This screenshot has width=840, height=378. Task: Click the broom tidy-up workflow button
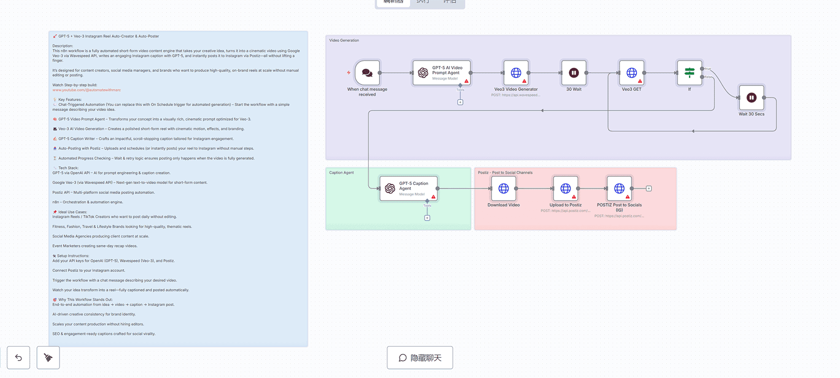tap(48, 357)
